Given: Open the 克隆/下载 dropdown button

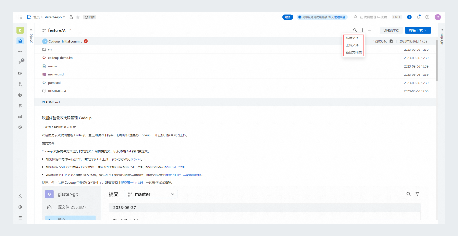Looking at the screenshot, I should pos(418,30).
